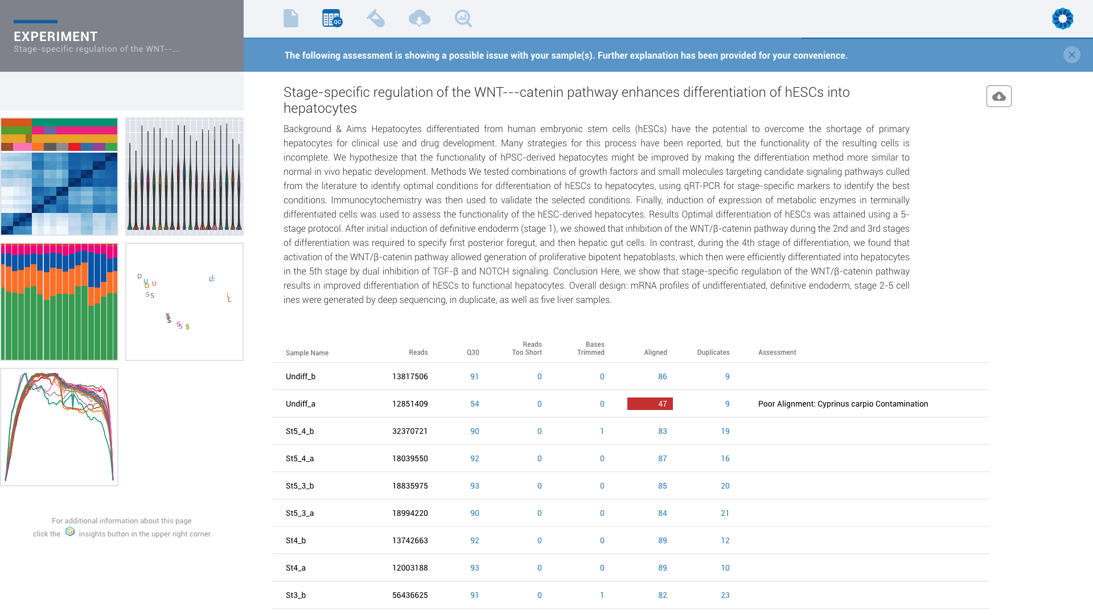Open the chart search icon

pyautogui.click(x=463, y=18)
